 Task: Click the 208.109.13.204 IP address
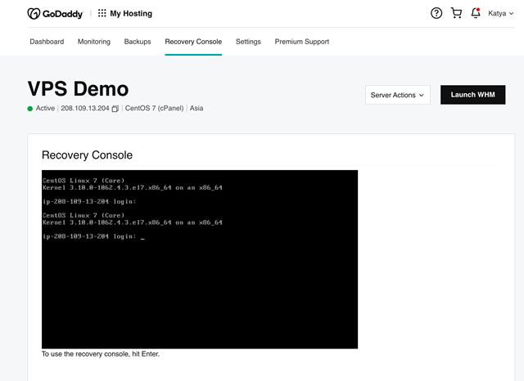tap(85, 108)
